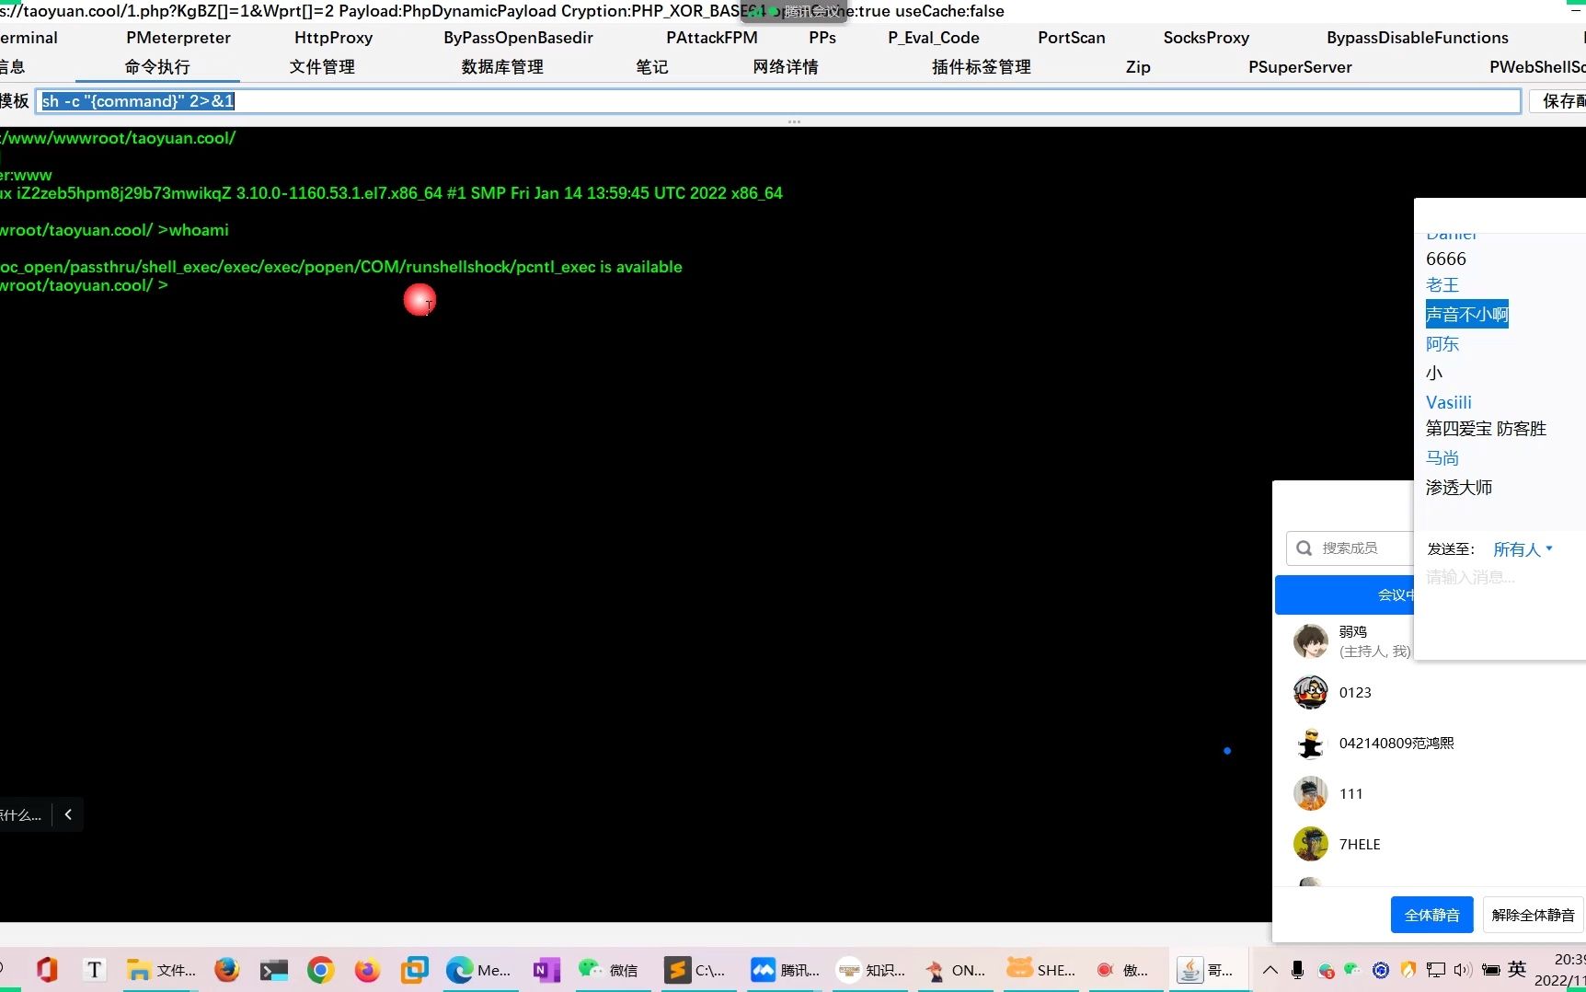Click the microphone tray icon
This screenshot has width=1586, height=992.
coord(1297,970)
